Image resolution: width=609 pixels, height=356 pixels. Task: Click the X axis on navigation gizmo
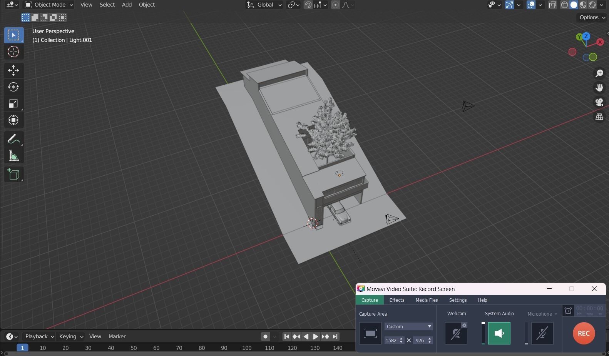[x=600, y=42]
